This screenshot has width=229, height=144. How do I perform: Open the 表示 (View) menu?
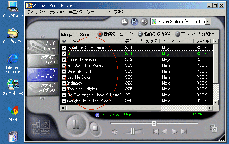pos(57,12)
